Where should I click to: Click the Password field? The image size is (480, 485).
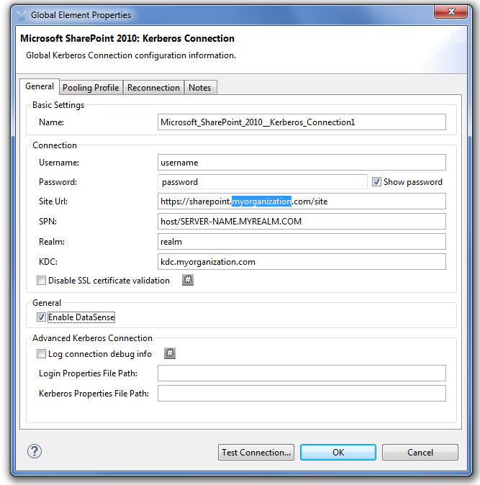(263, 182)
